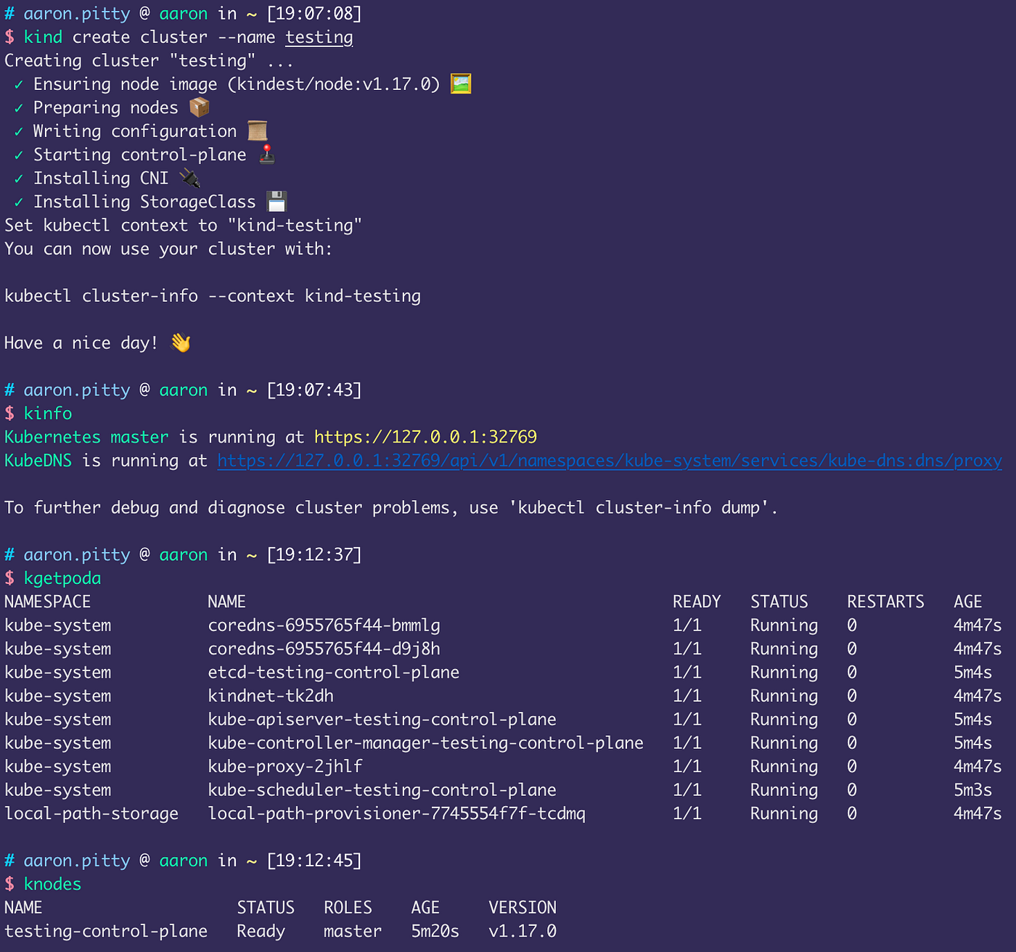Click the floppy disk emoji after Installing StorageClass
This screenshot has height=952, width=1016.
click(276, 202)
